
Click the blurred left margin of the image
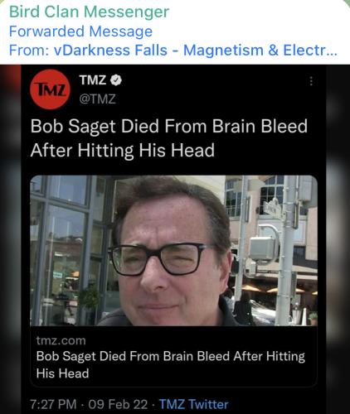pyautogui.click(x=11, y=239)
